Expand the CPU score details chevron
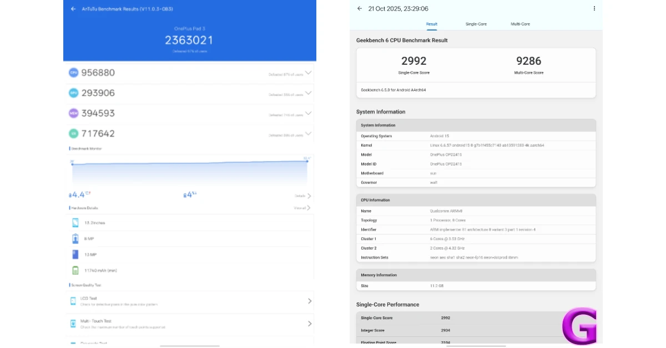The width and height of the screenshot is (666, 348). (x=308, y=73)
